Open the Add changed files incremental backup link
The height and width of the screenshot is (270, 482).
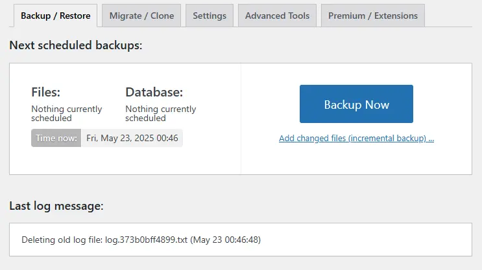356,139
